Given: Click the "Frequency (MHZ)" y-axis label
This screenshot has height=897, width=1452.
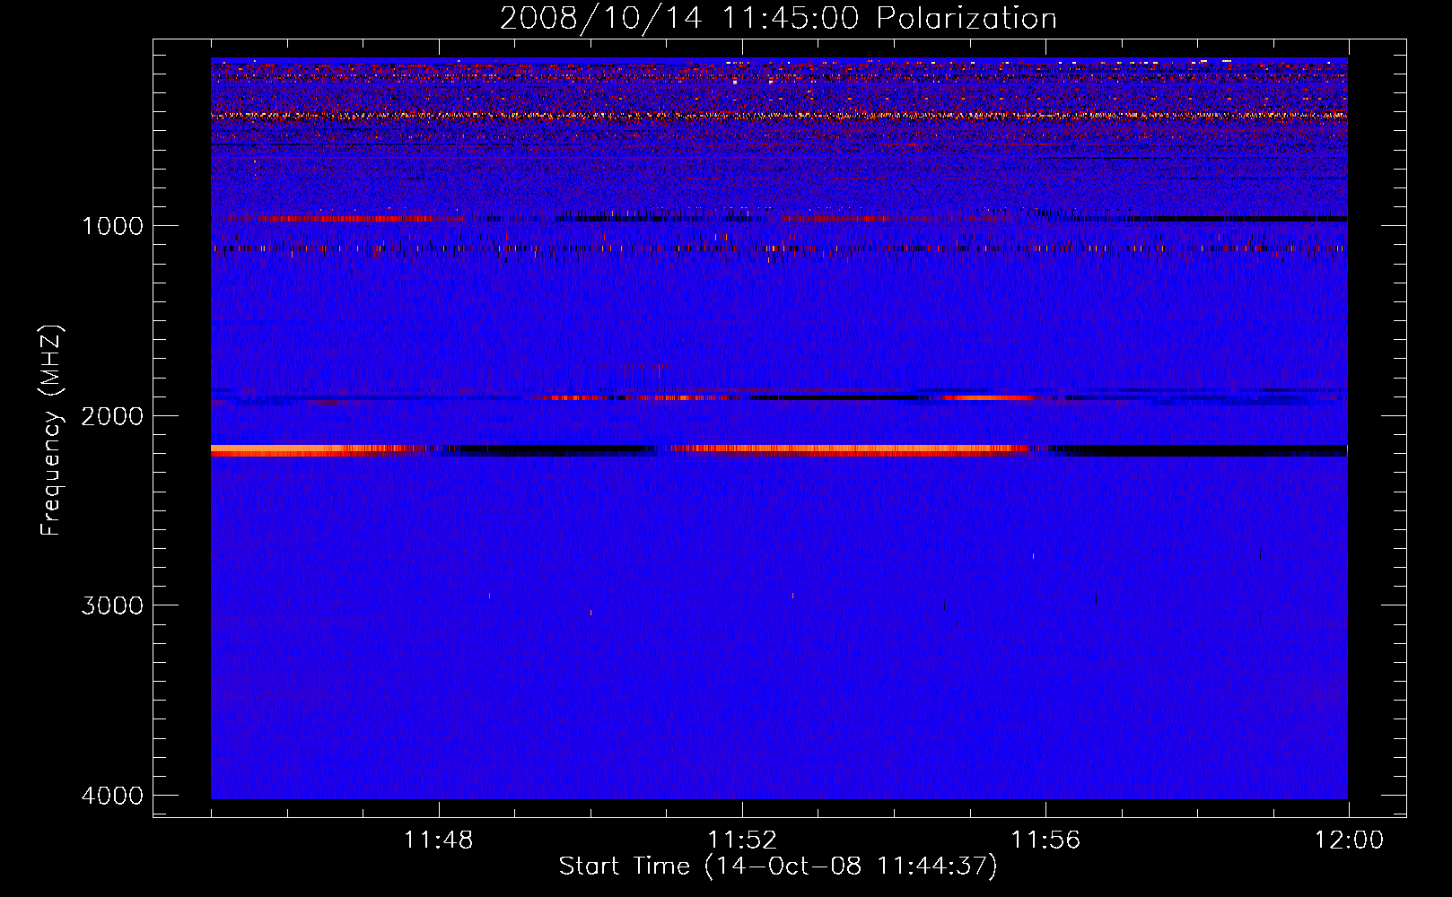Looking at the screenshot, I should 52,431.
